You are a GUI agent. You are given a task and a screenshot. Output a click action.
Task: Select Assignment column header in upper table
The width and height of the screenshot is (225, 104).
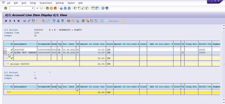pyautogui.click(x=25, y=44)
